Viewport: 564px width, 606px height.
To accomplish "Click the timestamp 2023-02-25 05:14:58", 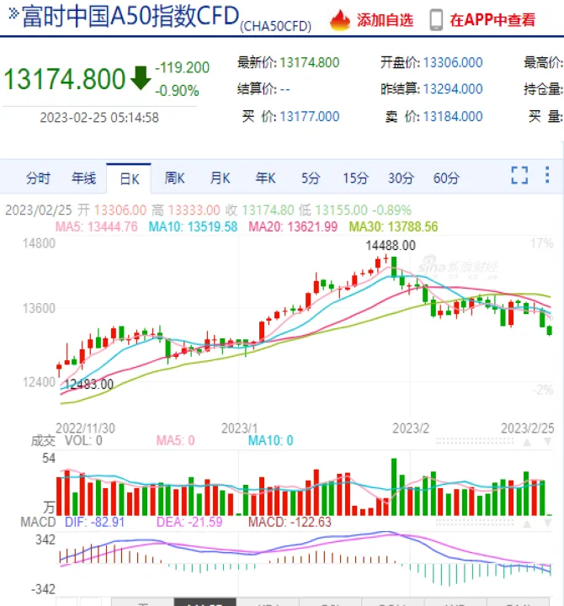I will click(99, 118).
